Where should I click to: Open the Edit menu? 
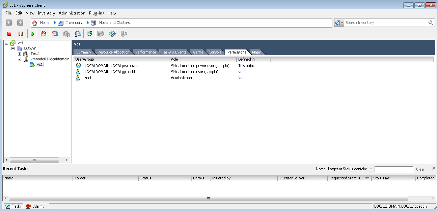click(19, 13)
